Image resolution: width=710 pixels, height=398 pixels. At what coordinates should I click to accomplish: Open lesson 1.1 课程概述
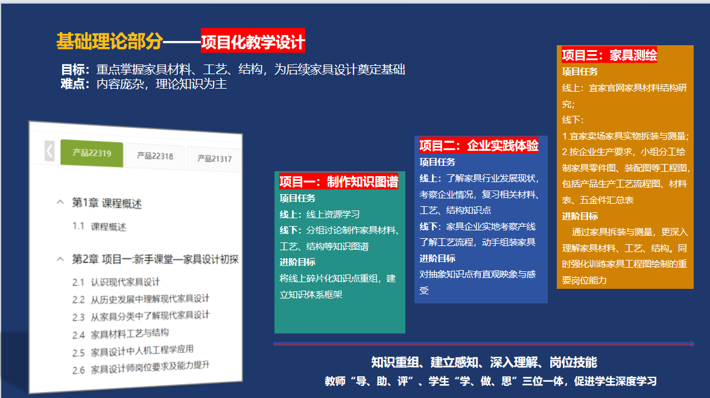108,227
